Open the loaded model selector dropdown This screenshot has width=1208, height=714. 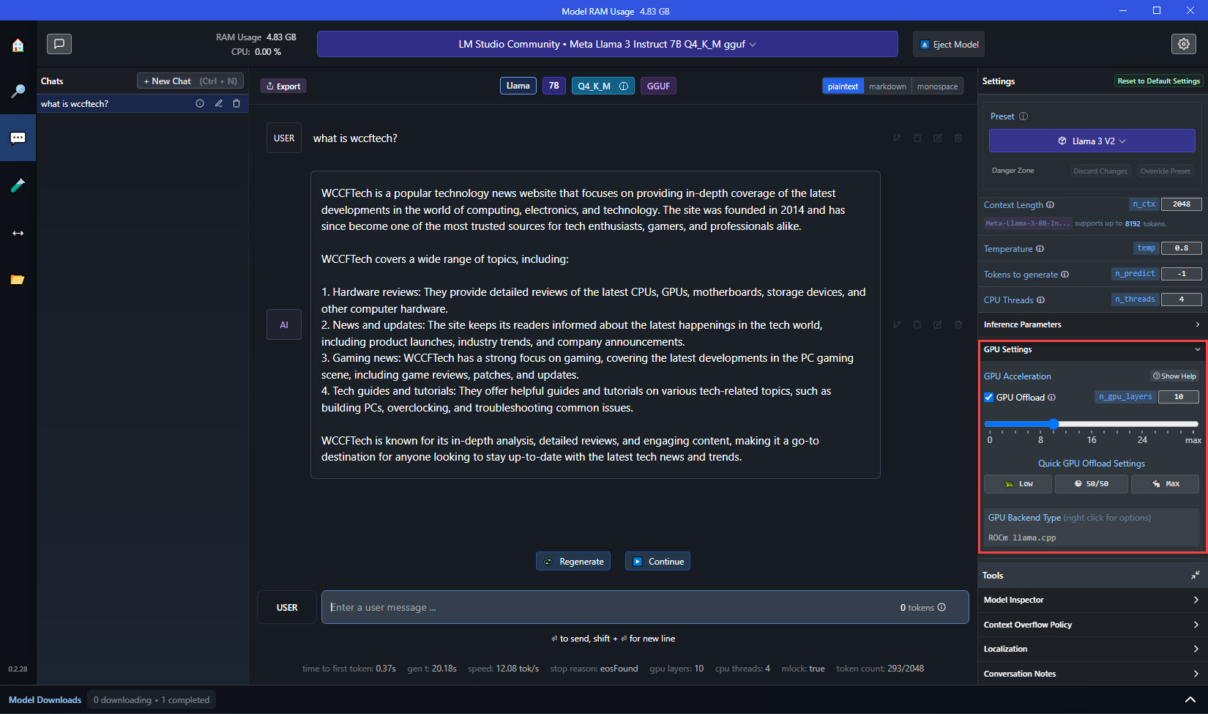point(608,44)
